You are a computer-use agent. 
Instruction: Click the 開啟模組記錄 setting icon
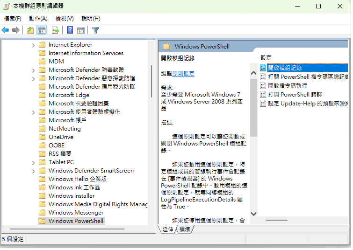coord(263,68)
